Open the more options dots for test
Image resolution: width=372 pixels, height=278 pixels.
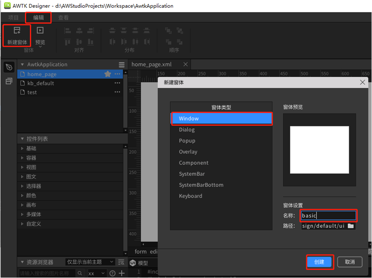click(117, 92)
